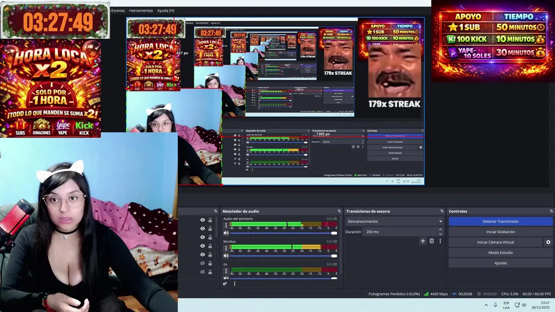Open Windows tray microphone icon
This screenshot has width=555, height=312.
(495, 305)
